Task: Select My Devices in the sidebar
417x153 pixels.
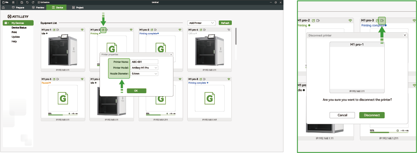Action: tap(18, 23)
